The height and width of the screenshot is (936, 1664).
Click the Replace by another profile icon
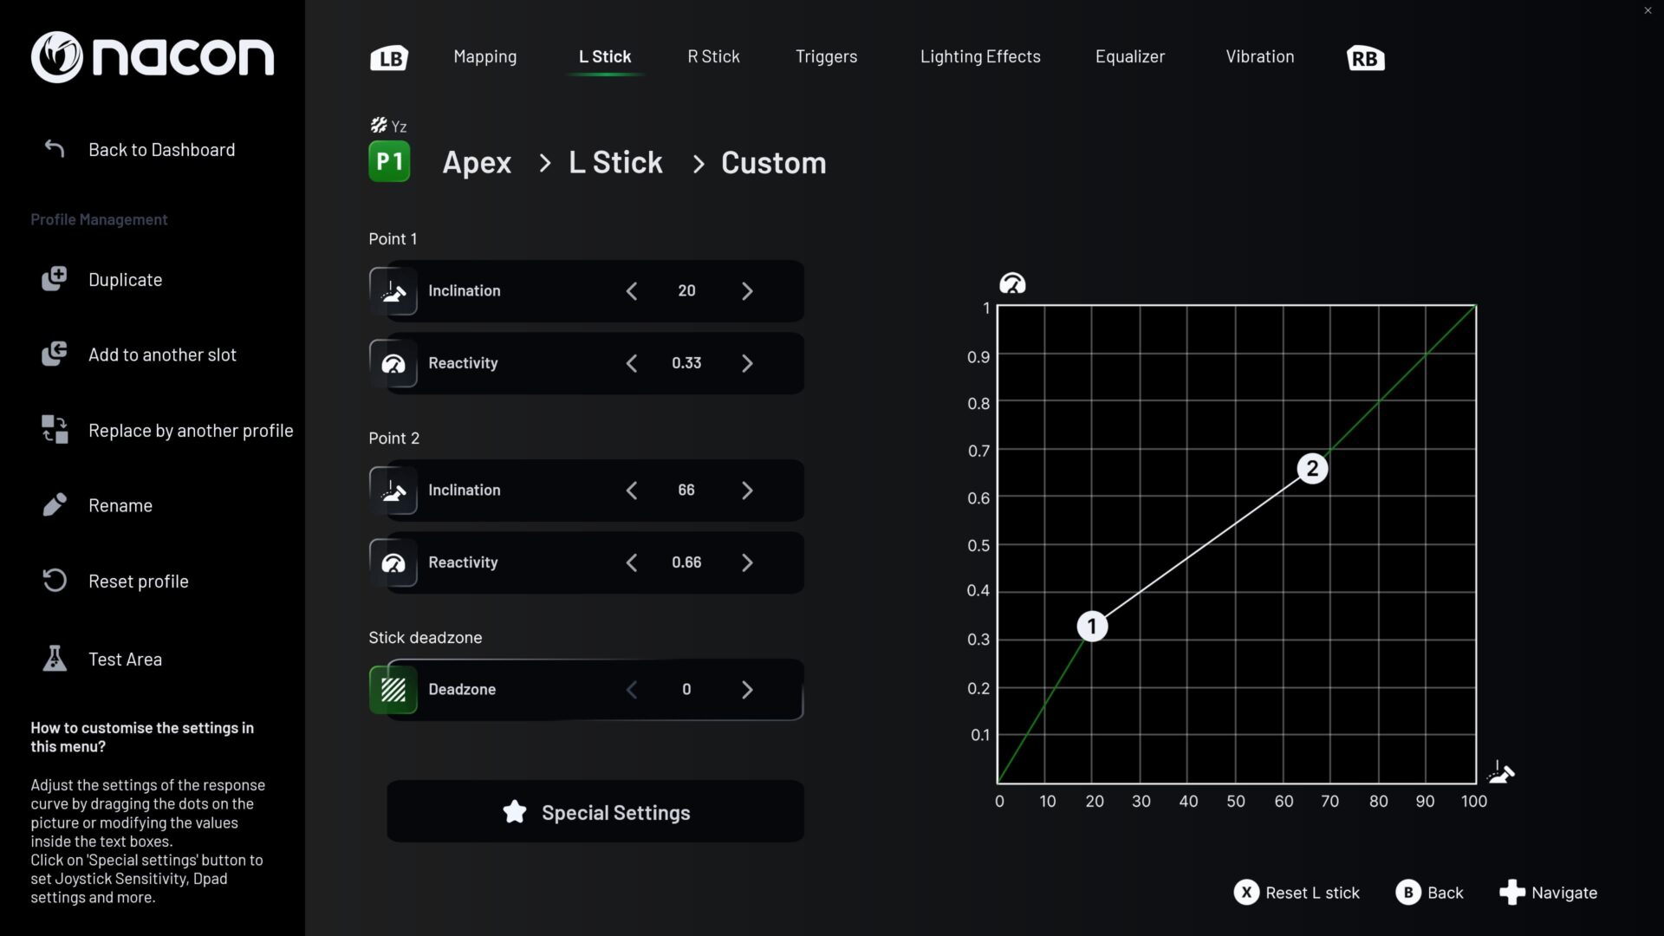[54, 430]
